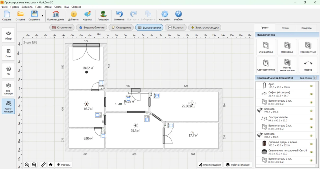This screenshot has width=320, height=169.
Task: Switch to План view mode
Action: 8,53
